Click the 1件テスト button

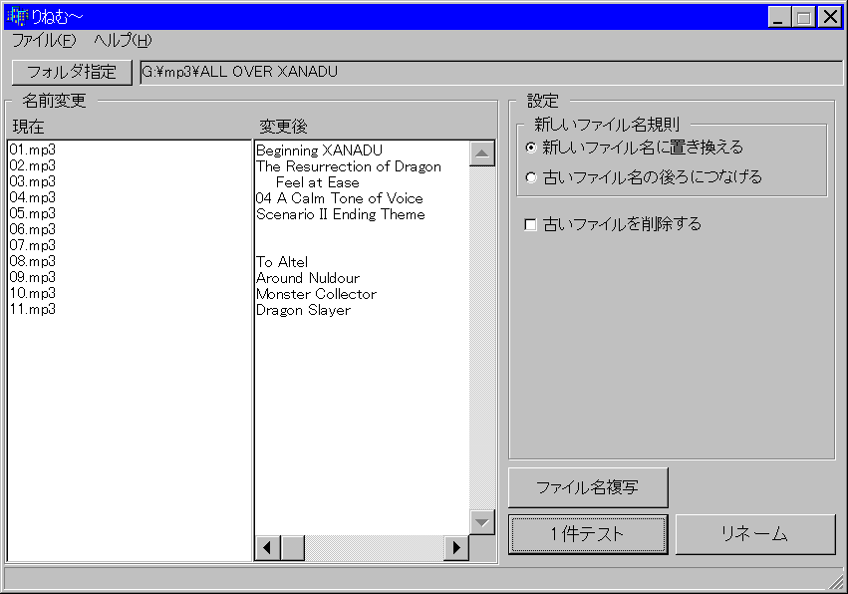(588, 534)
